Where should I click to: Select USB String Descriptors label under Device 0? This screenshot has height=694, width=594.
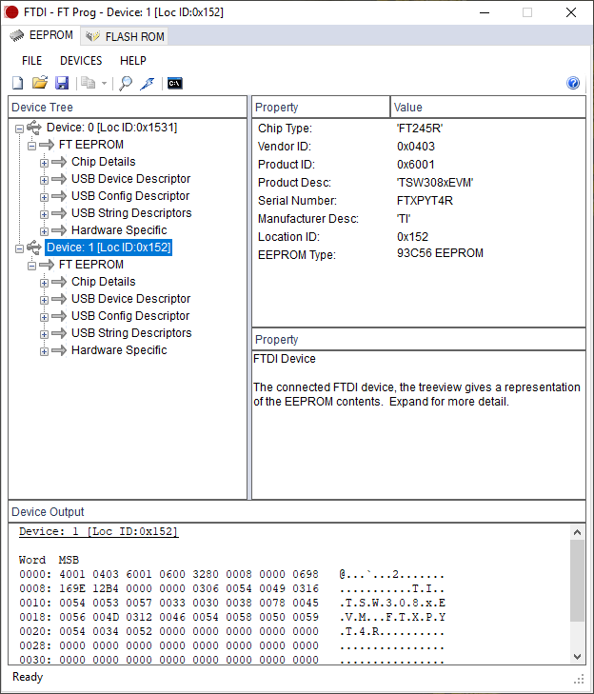pos(131,213)
